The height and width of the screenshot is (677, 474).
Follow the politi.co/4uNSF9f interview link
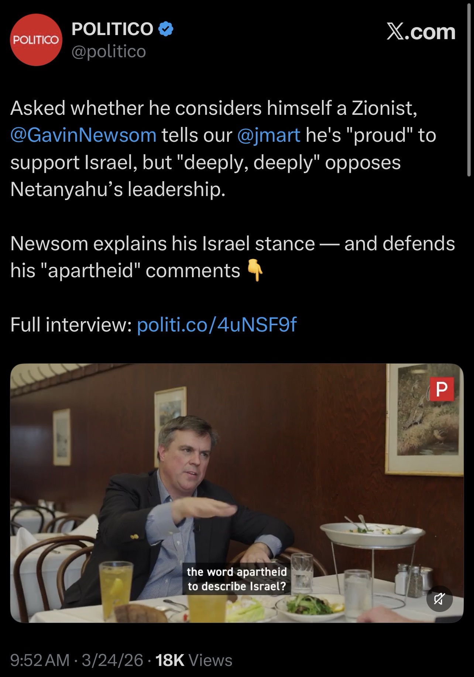click(x=217, y=325)
